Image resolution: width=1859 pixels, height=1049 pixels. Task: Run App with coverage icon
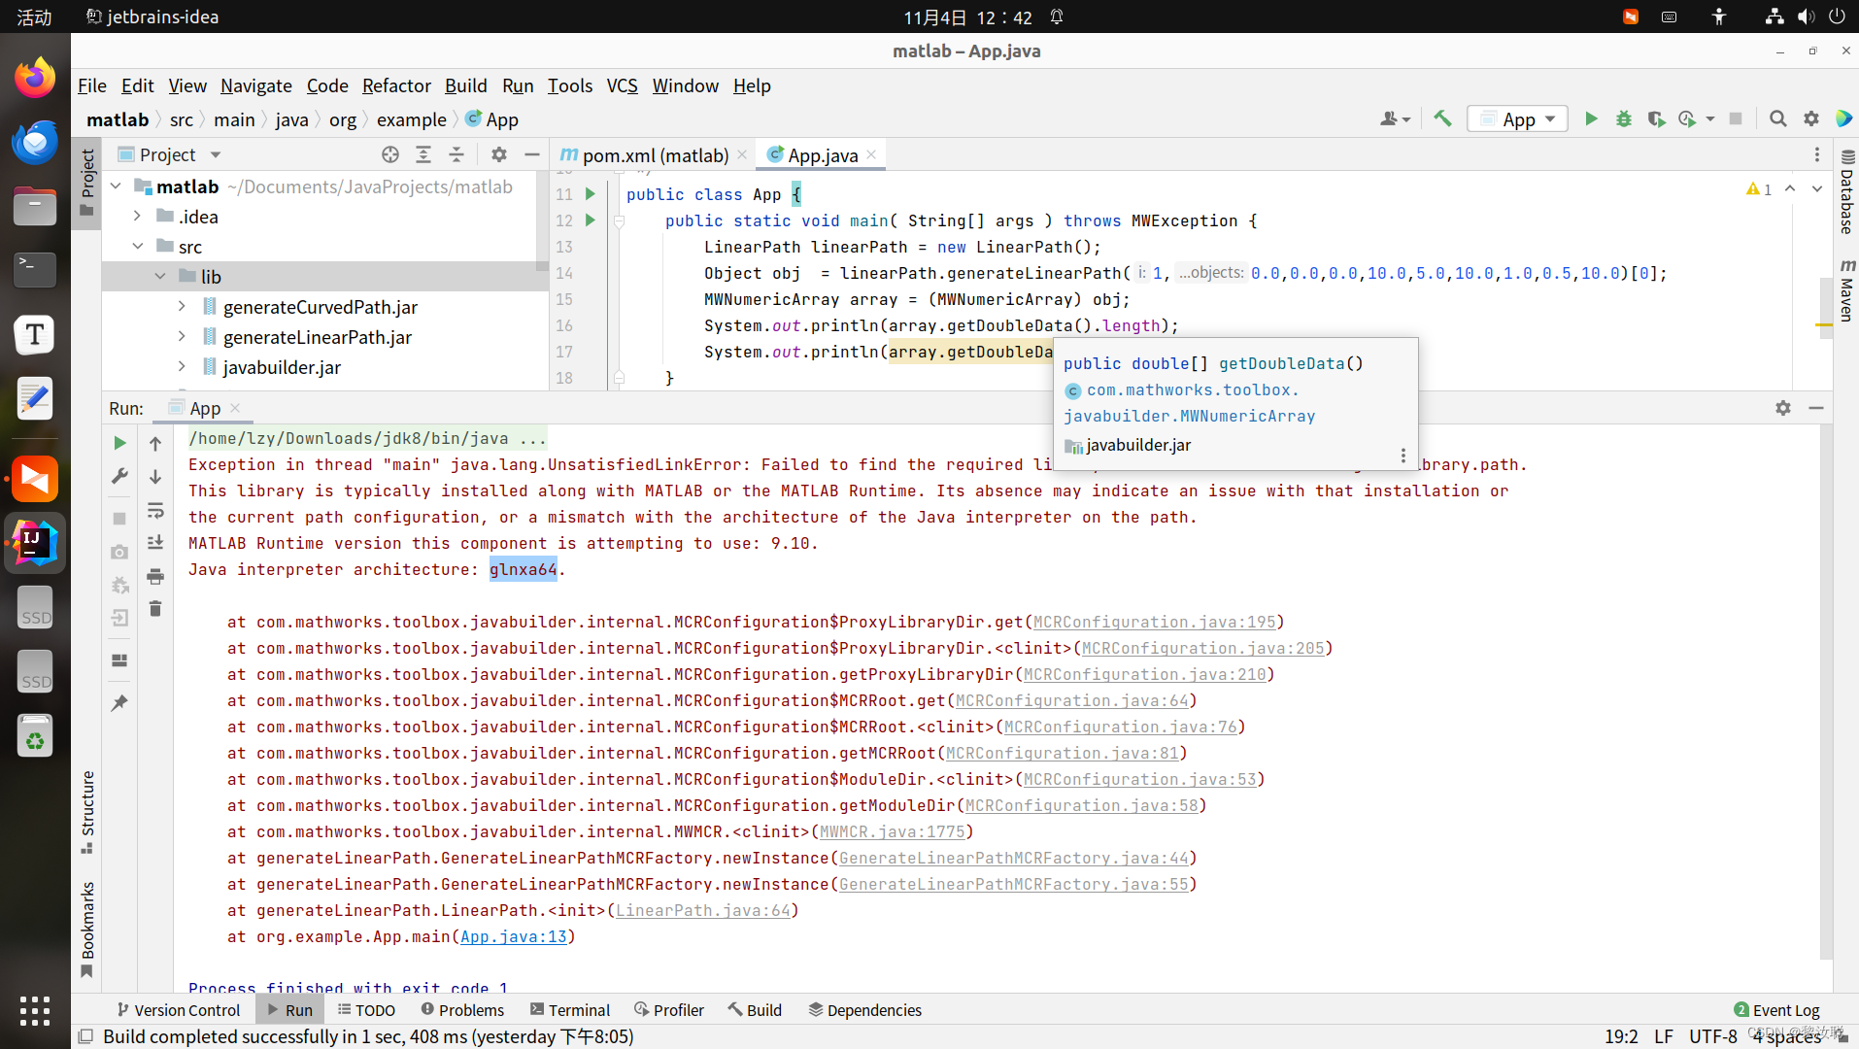click(x=1656, y=118)
